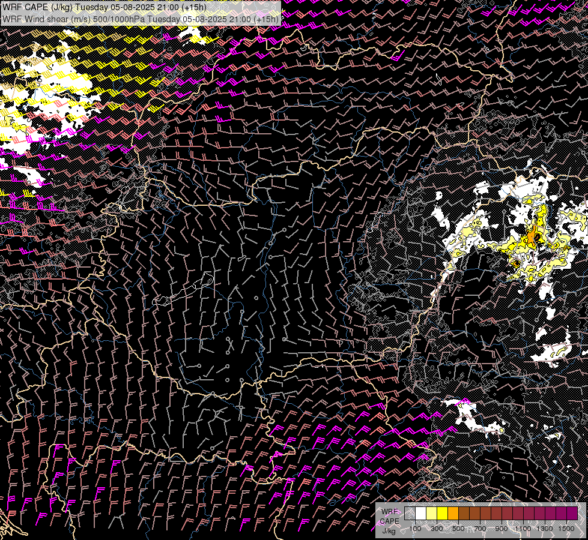Image resolution: width=588 pixels, height=540 pixels.
Task: Click the J/kg unit label in legend
Action: (389, 531)
